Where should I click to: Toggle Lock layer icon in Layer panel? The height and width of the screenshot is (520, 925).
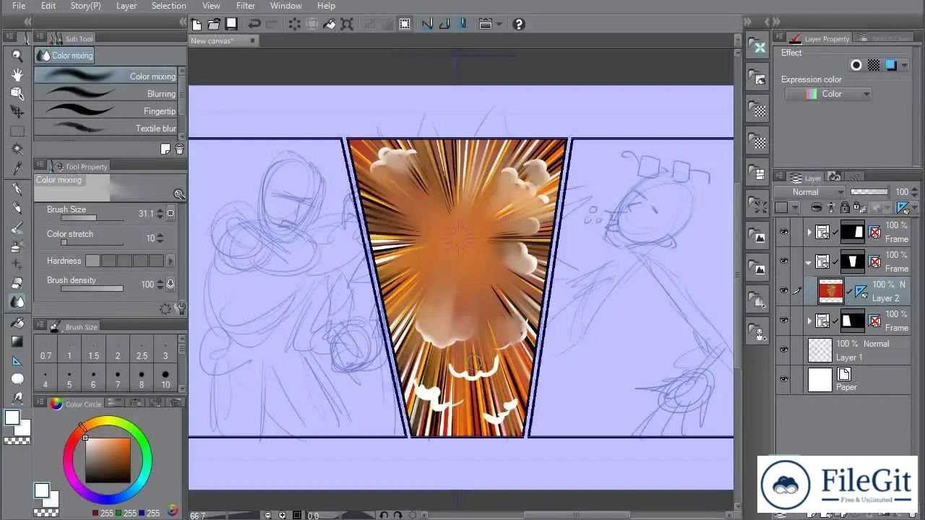844,208
